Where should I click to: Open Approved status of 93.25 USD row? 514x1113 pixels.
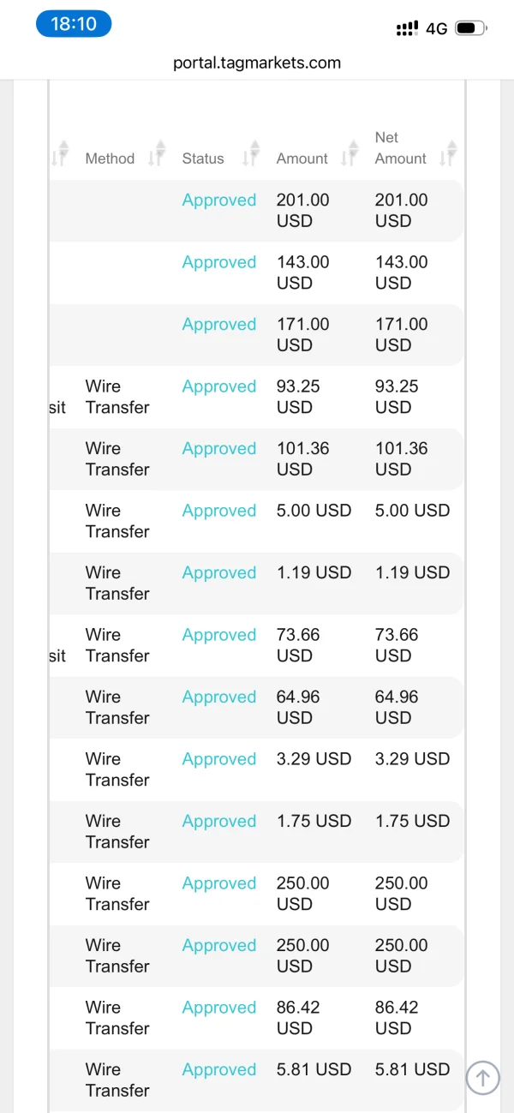pyautogui.click(x=219, y=386)
